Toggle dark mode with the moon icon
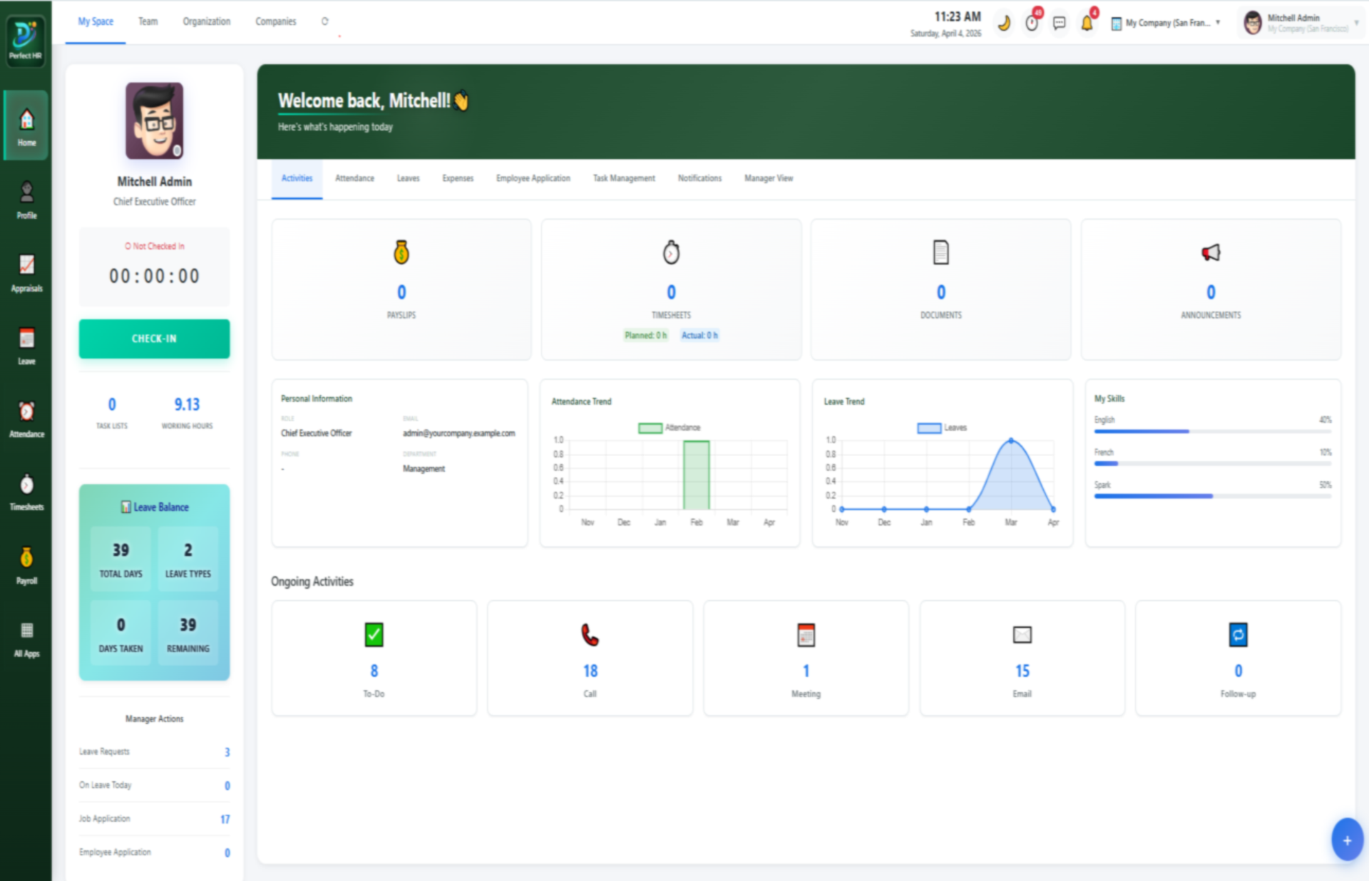Image resolution: width=1369 pixels, height=881 pixels. pos(1004,24)
